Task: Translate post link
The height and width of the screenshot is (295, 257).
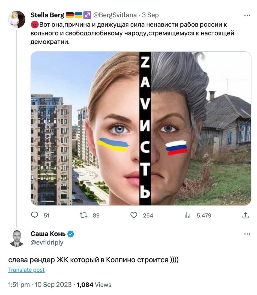Action: (26, 270)
